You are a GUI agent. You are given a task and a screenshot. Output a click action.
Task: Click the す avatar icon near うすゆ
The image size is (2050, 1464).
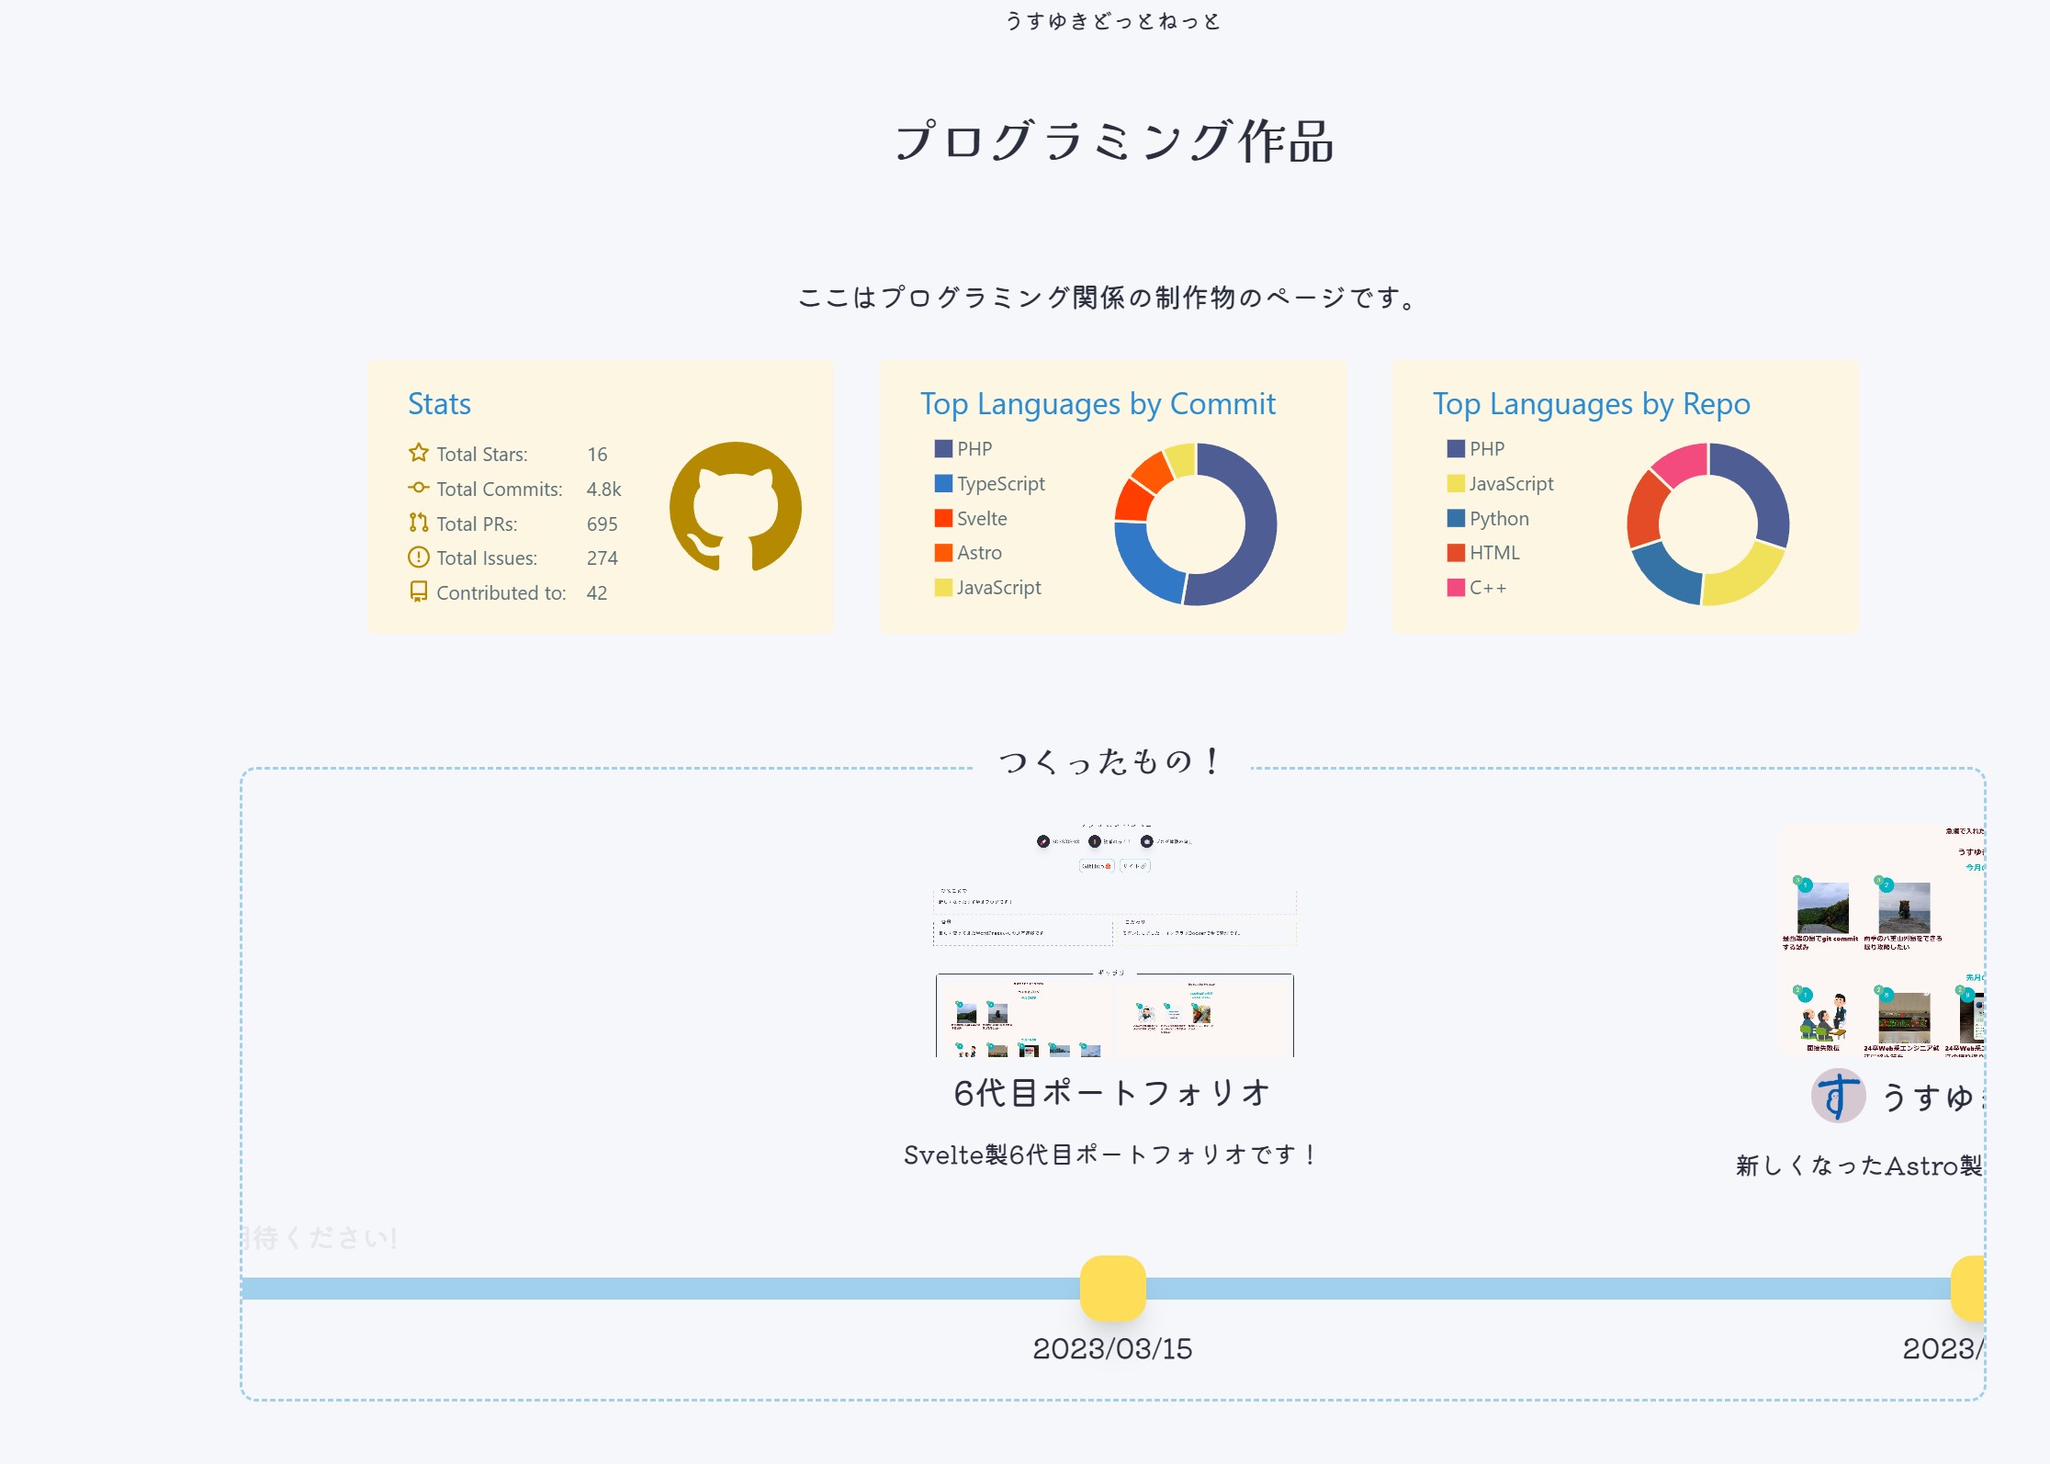1837,1095
